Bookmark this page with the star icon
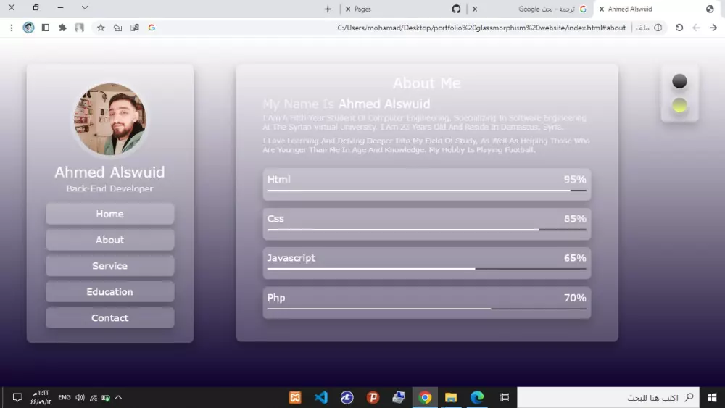This screenshot has height=408, width=725. (x=101, y=28)
